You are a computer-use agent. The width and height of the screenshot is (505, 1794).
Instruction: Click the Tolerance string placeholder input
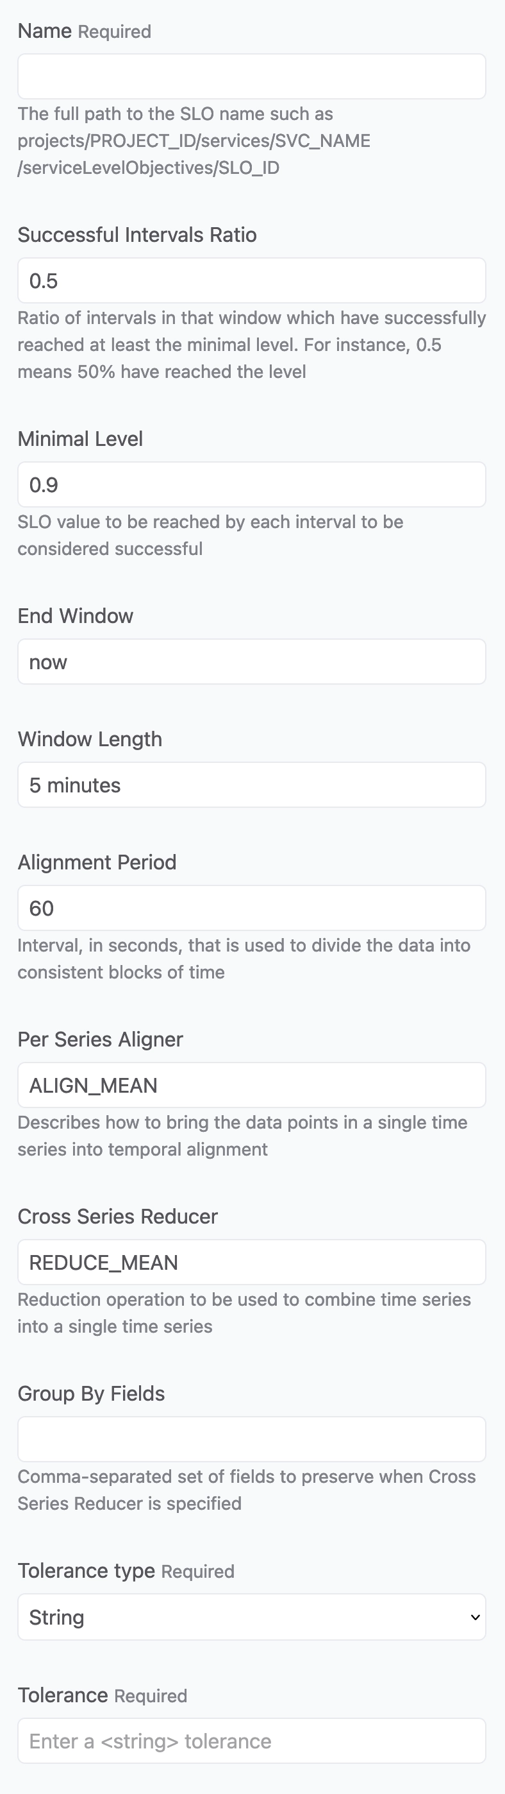[x=252, y=1741]
